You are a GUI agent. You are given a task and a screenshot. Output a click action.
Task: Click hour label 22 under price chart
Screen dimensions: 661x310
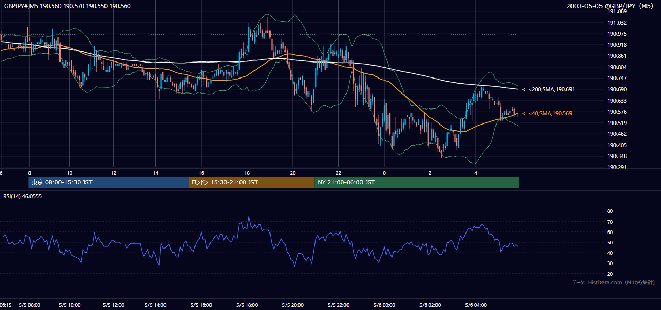coord(338,173)
